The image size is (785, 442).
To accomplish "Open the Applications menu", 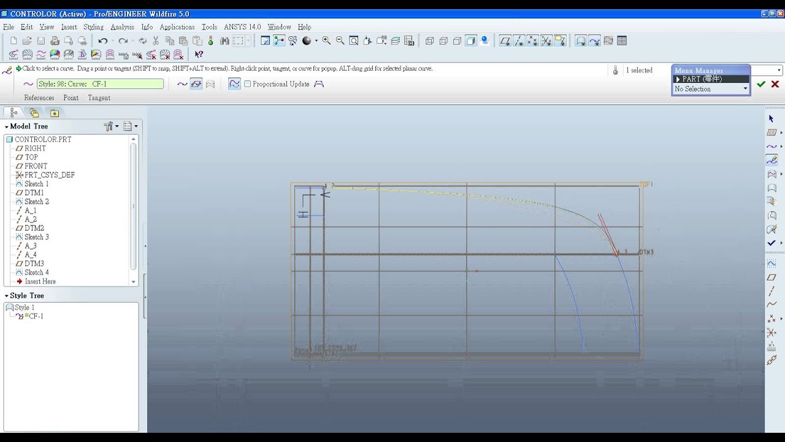I will (177, 27).
